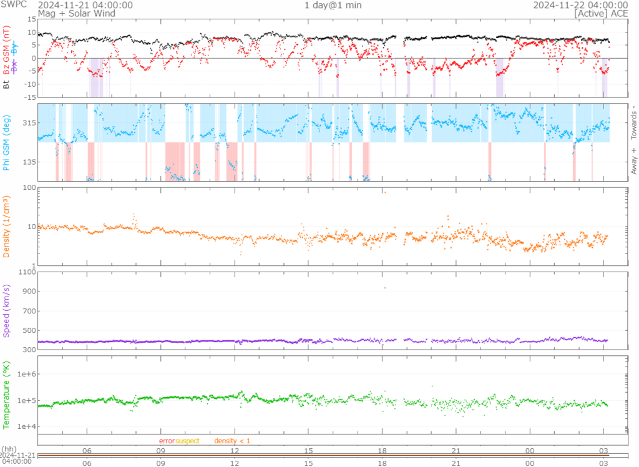
Task: Toggle the Bt series label
Action: point(7,82)
